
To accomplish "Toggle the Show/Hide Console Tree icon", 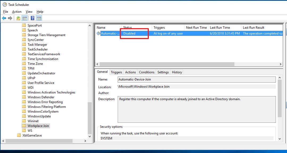I will click(24, 18).
